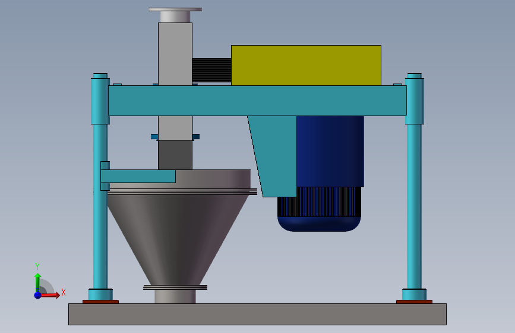Screen dimensions: 515x333
Task: Select the flat disk flange on top of the shaft
Action: (175, 9)
